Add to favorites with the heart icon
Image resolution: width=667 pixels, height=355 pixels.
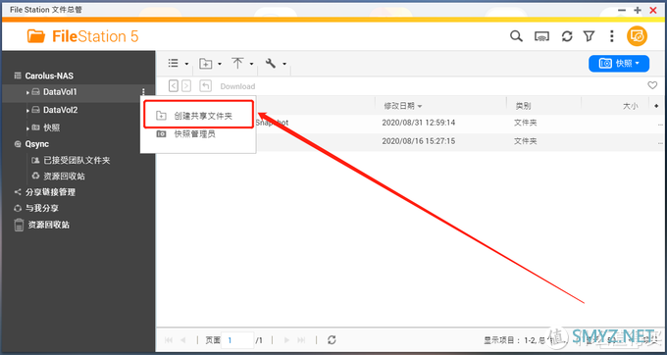[x=652, y=85]
